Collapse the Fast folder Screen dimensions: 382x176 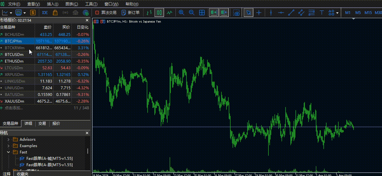(9, 152)
